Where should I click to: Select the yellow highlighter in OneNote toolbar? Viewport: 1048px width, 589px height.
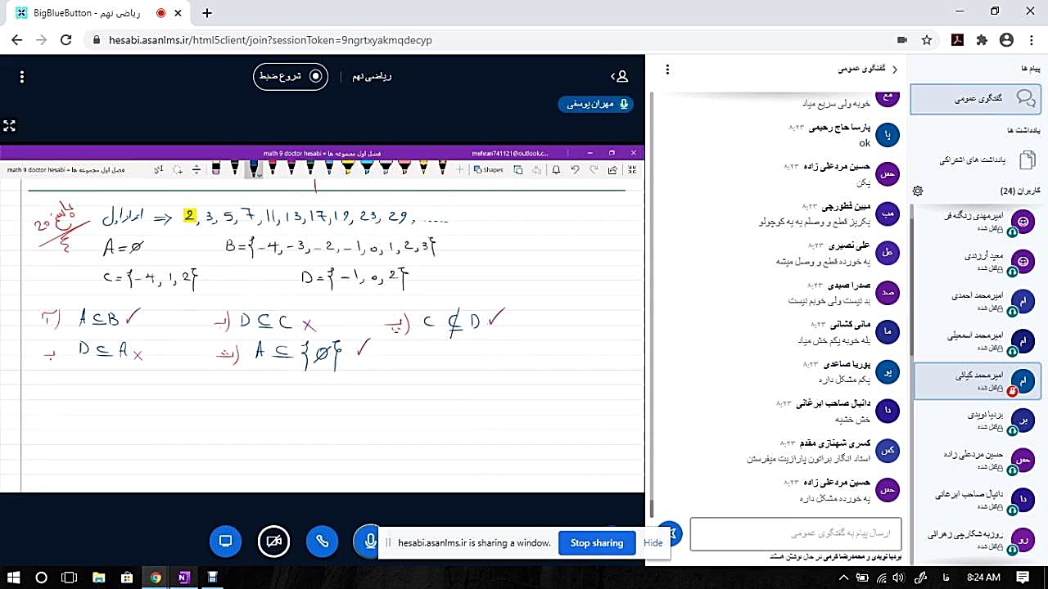tap(348, 169)
